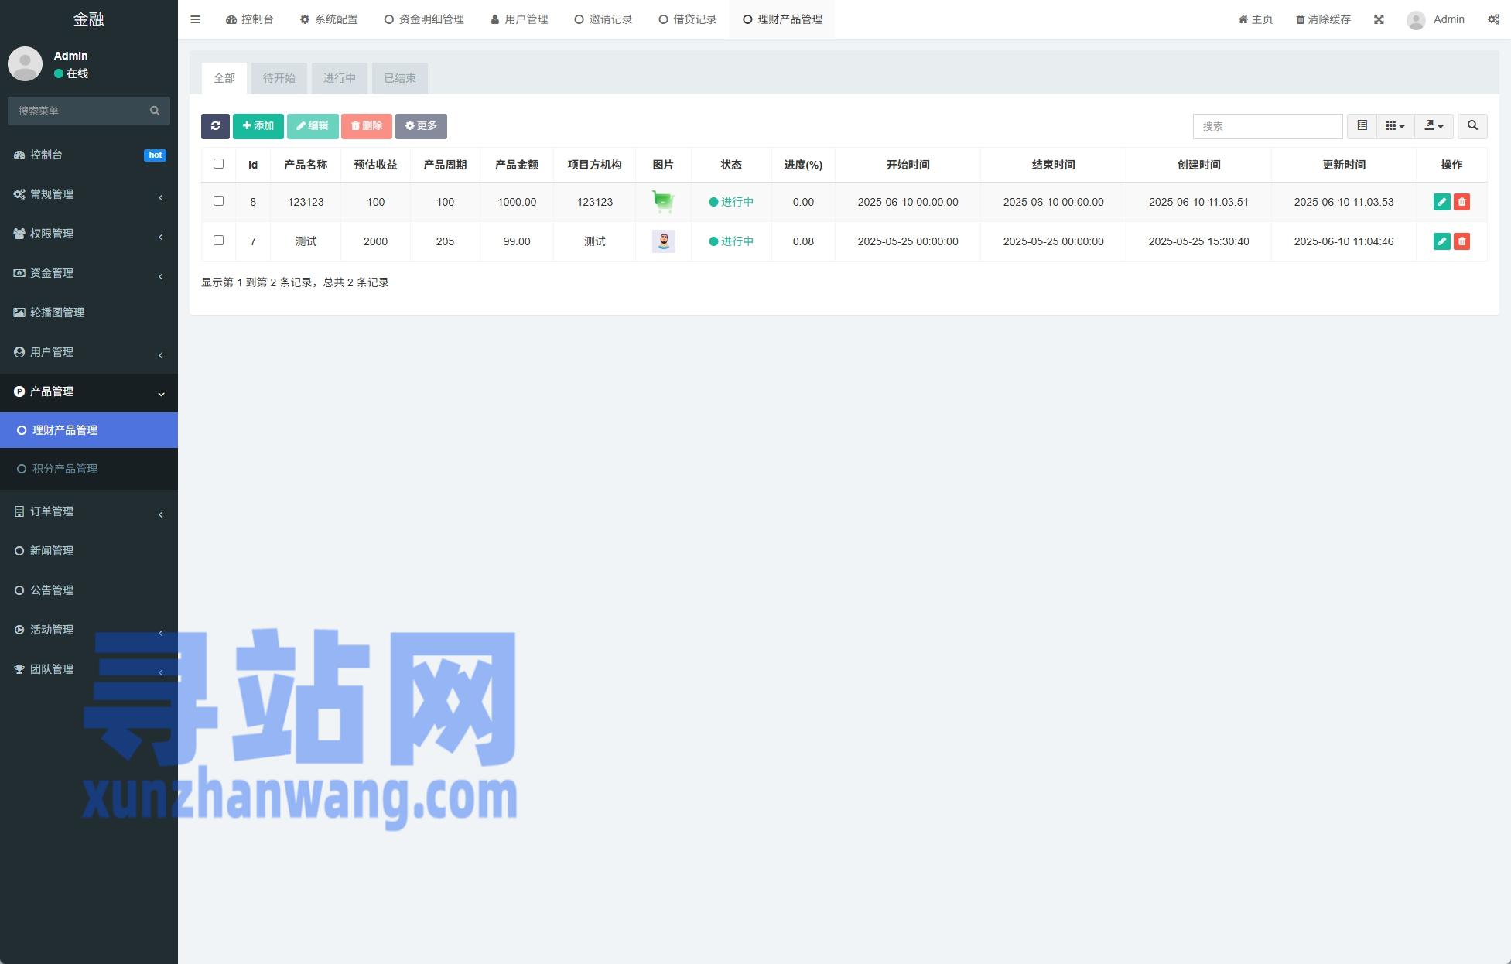Click the 进行中 status in row 8
The width and height of the screenshot is (1511, 964).
pos(731,202)
